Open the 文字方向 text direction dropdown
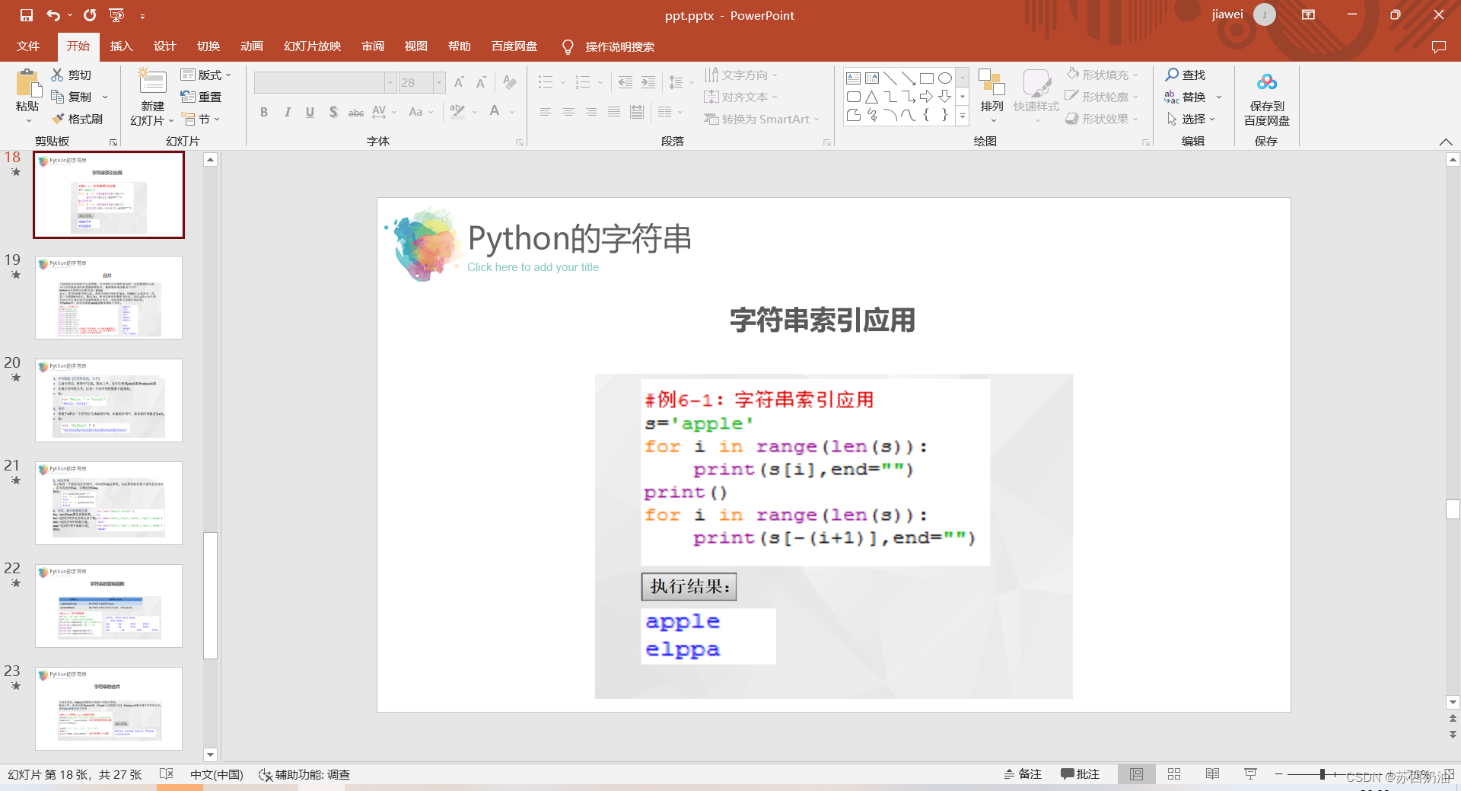 click(741, 75)
